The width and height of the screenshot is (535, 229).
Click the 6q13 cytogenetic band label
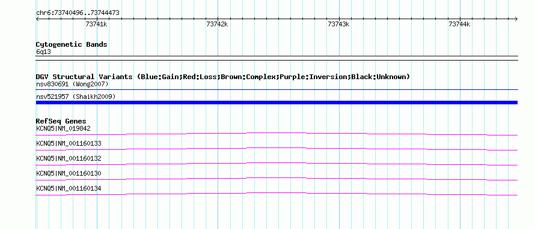(x=44, y=52)
